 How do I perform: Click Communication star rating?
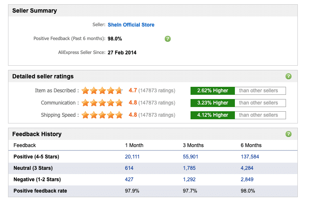point(102,103)
